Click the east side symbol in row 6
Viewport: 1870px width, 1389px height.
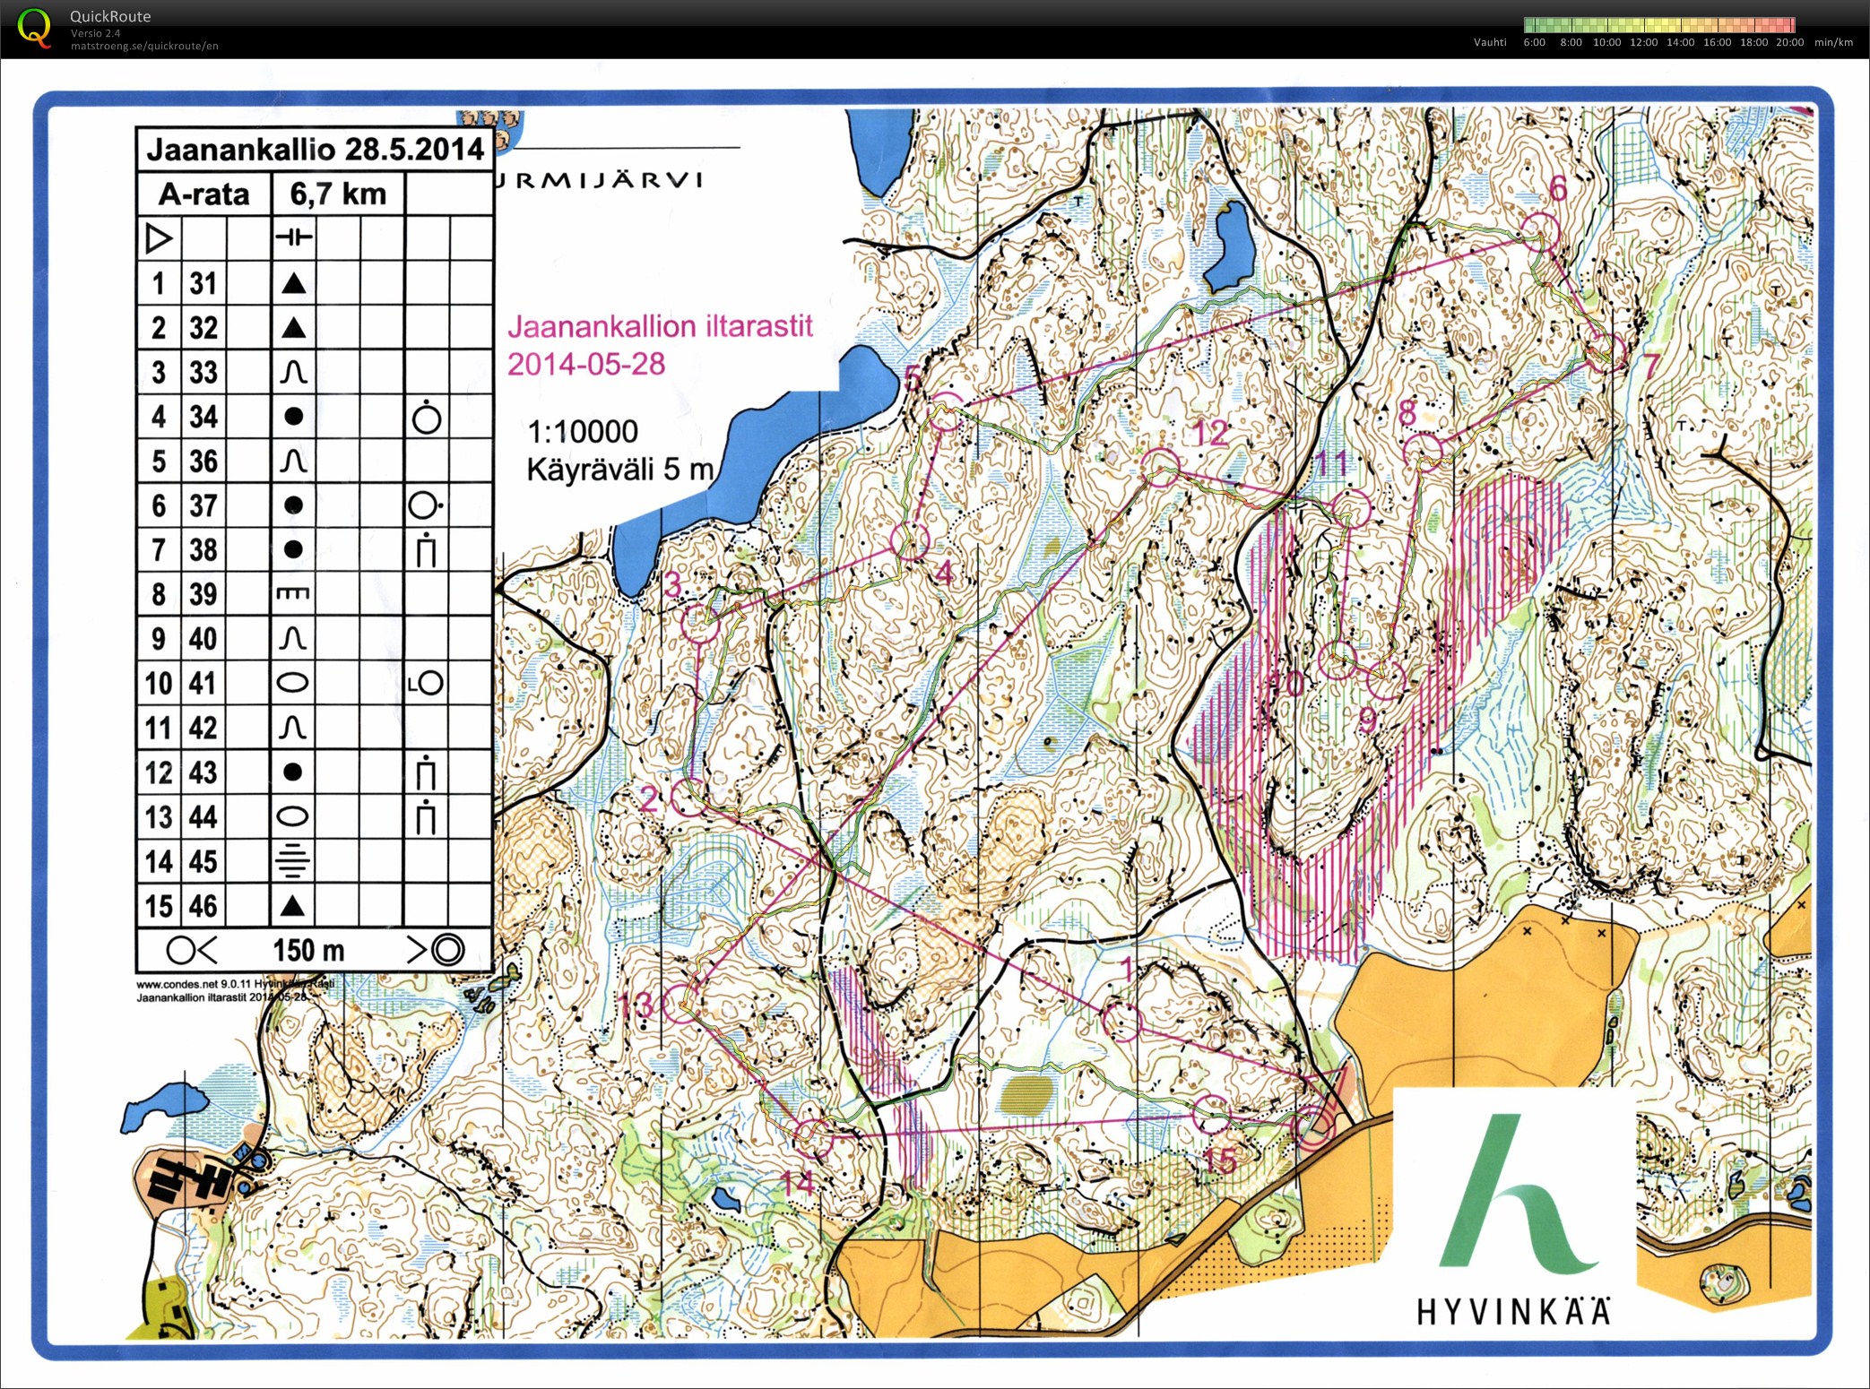426,505
